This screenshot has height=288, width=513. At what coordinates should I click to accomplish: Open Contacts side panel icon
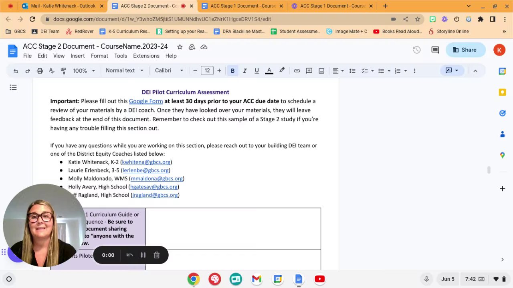pos(502,134)
